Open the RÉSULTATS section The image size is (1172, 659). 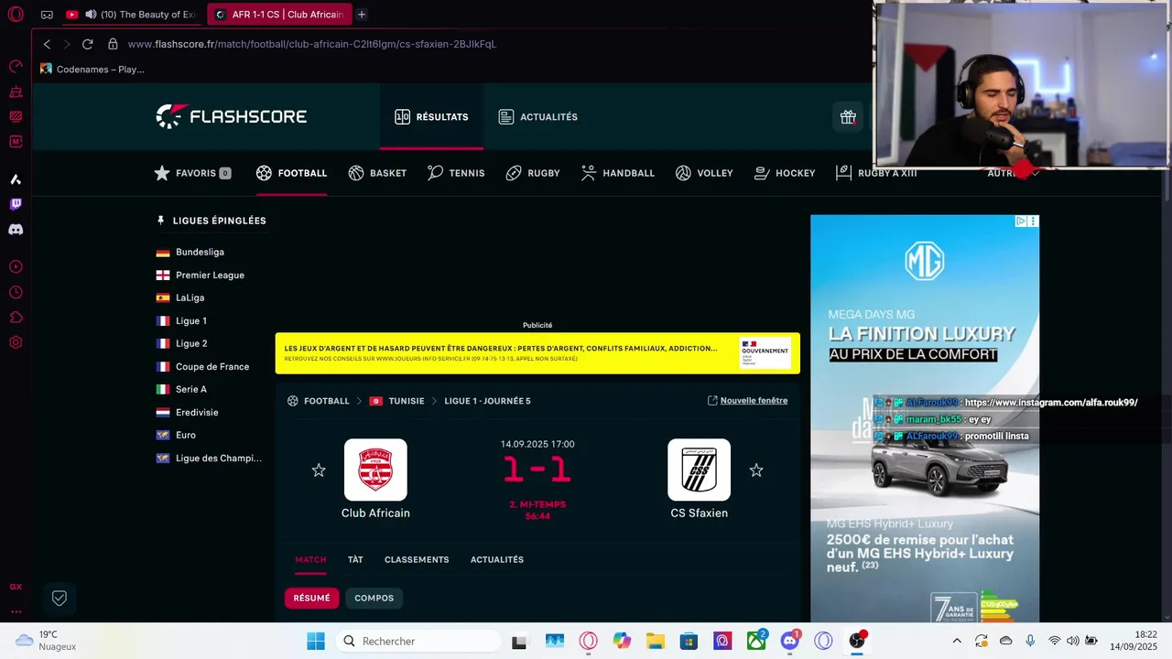pos(431,117)
